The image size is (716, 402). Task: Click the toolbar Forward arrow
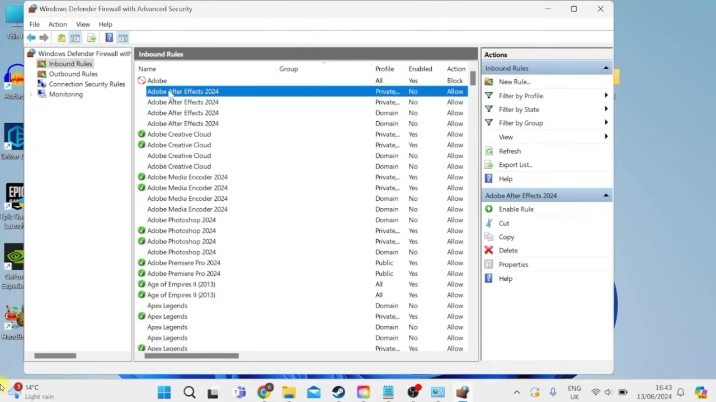pyautogui.click(x=44, y=38)
